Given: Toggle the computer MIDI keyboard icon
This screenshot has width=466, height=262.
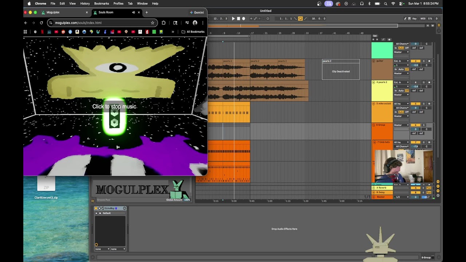Looking at the screenshot, I should [410, 19].
